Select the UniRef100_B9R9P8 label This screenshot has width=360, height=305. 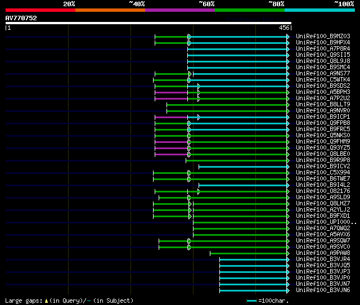click(323, 160)
